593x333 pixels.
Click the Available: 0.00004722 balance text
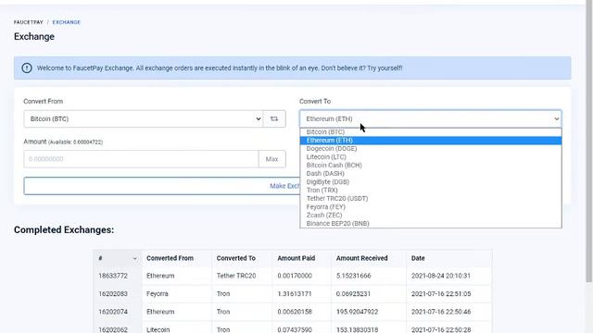(76, 142)
